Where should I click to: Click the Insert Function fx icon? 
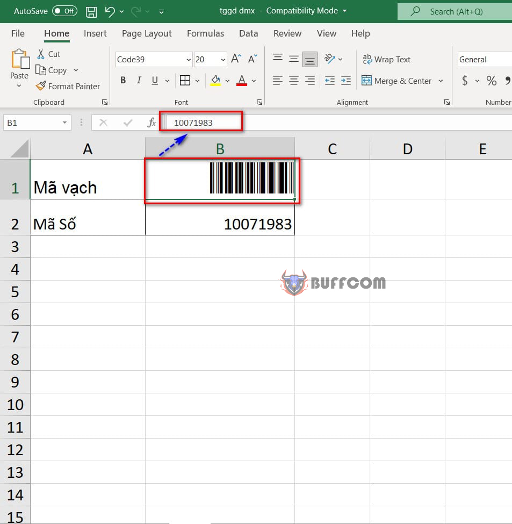click(x=152, y=123)
